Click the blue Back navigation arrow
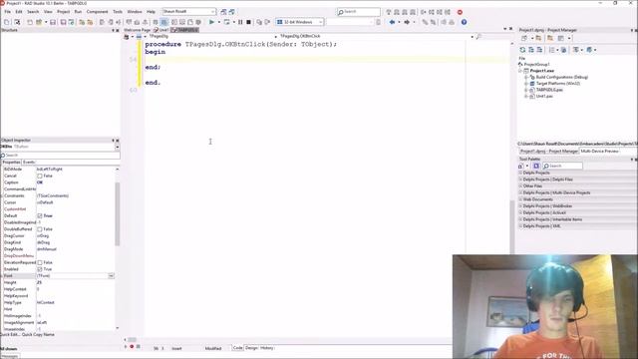The height and width of the screenshot is (359, 638). [x=392, y=22]
